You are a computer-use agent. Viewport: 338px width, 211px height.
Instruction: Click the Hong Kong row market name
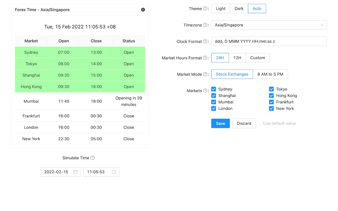[31, 87]
